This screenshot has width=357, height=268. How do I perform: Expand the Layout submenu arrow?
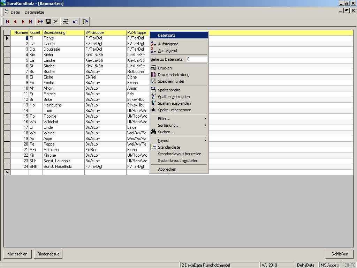click(205, 141)
